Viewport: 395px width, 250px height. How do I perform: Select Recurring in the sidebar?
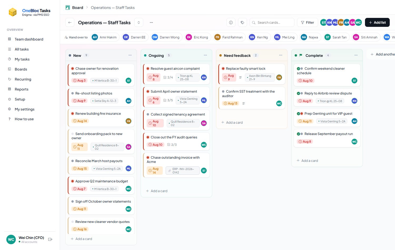(23, 79)
